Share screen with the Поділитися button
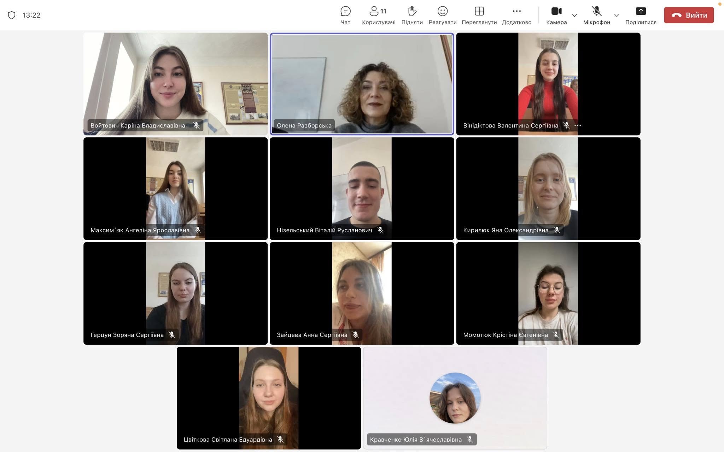Viewport: 724px width, 452px height. (x=641, y=15)
